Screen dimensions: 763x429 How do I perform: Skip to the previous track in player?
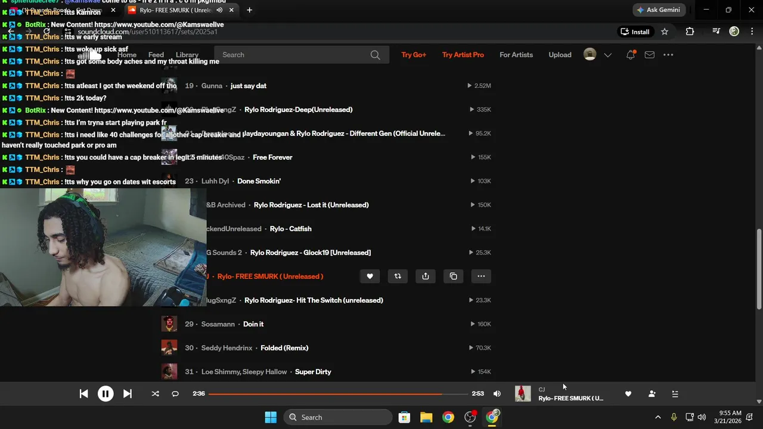(x=84, y=394)
